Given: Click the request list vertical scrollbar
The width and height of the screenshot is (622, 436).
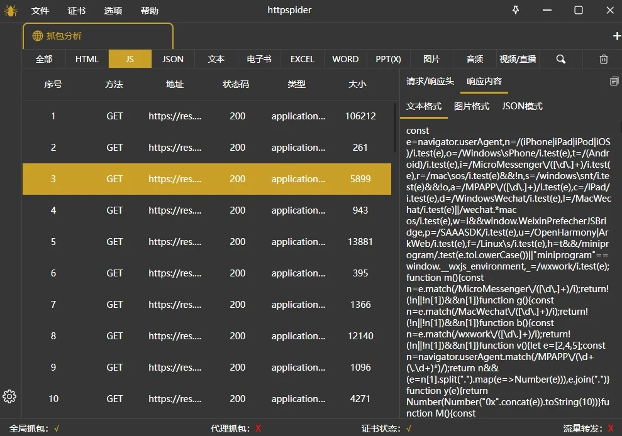Looking at the screenshot, I should [x=395, y=128].
